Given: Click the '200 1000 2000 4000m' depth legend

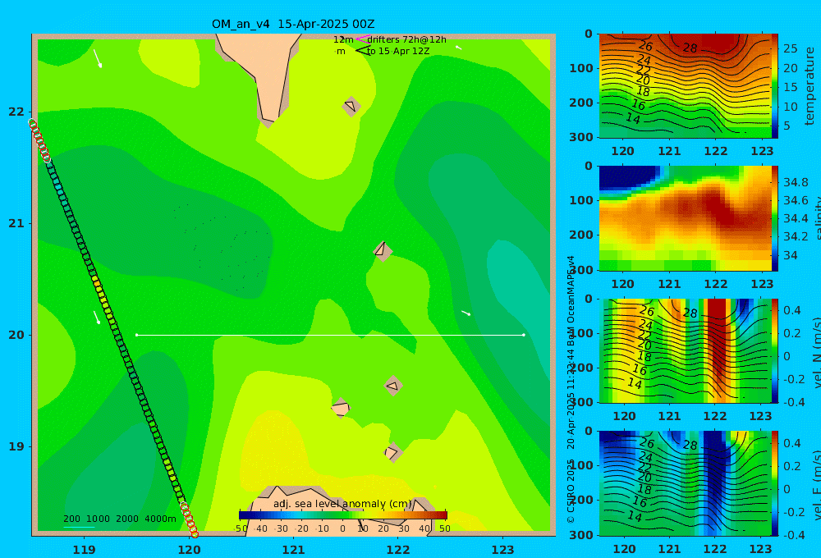Looking at the screenshot, I should tap(119, 519).
